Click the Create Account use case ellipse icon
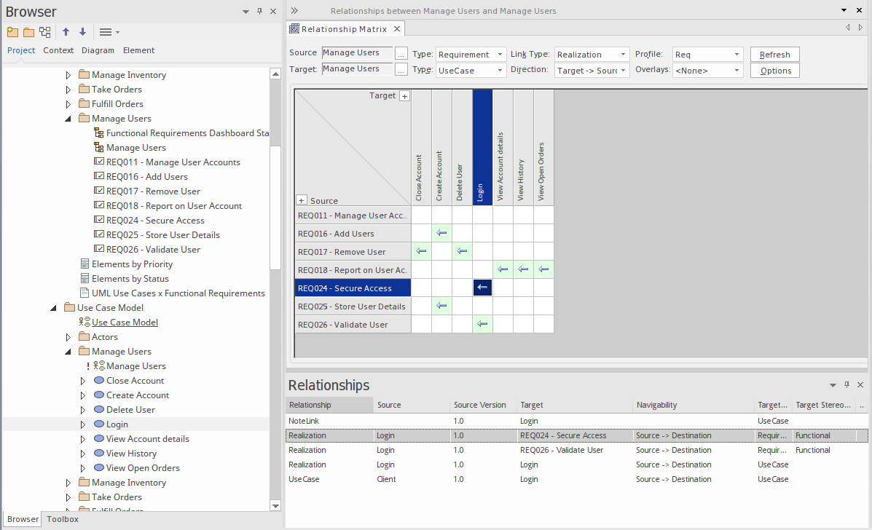Screen dimensions: 872x530 click(x=99, y=395)
